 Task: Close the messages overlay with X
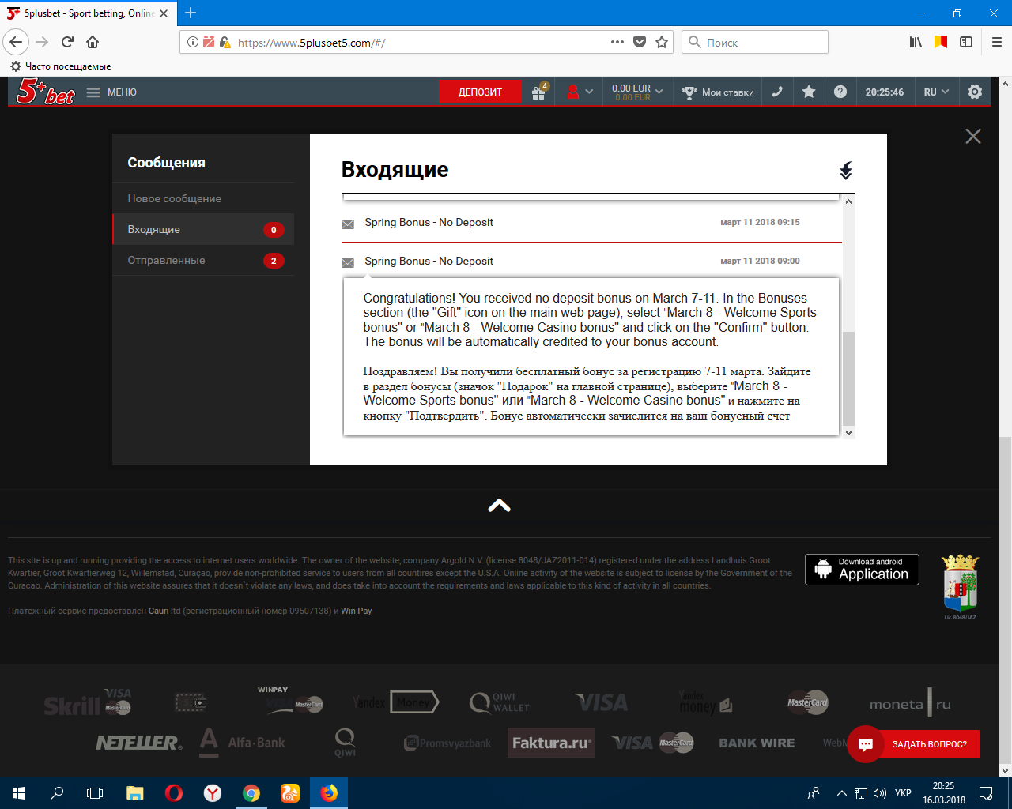(973, 137)
